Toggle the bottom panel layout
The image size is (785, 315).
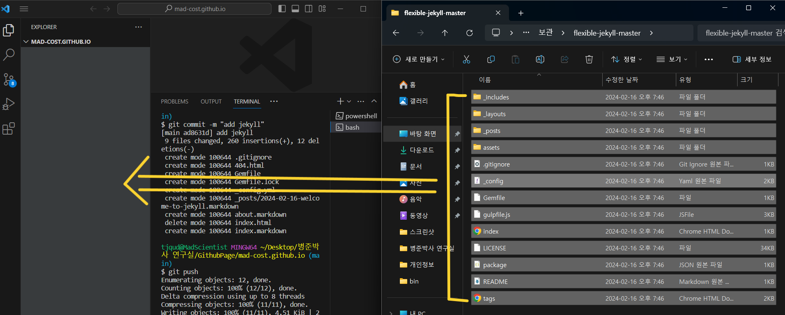click(295, 9)
